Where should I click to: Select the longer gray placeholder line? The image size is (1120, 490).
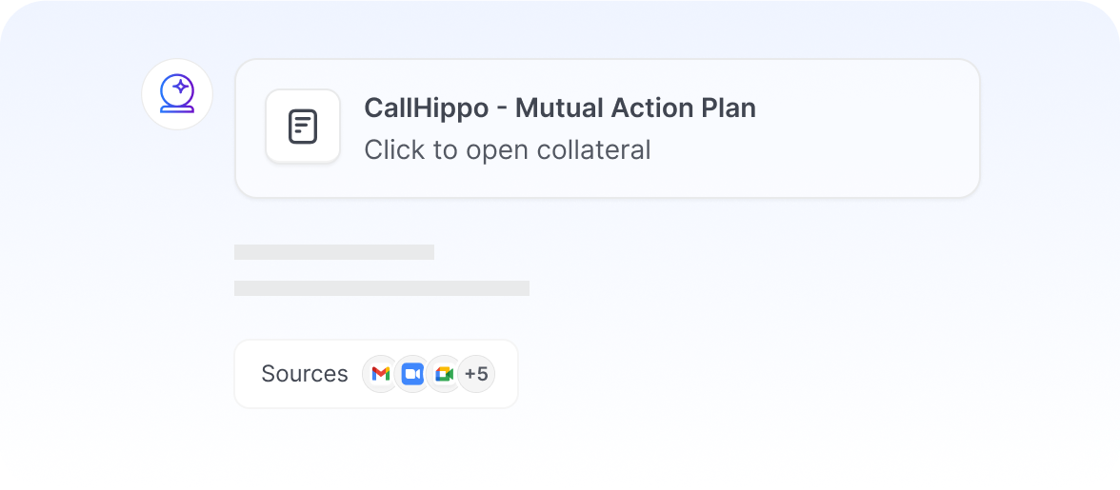tap(381, 288)
